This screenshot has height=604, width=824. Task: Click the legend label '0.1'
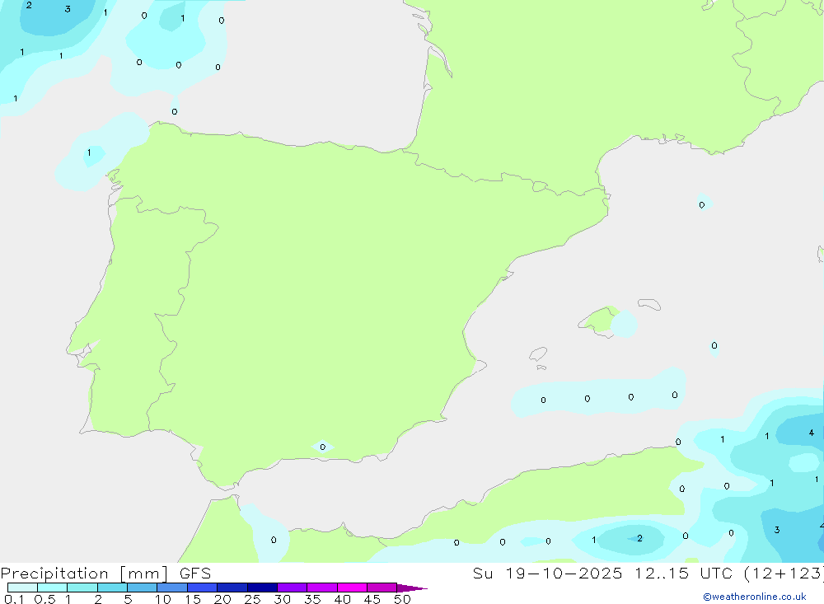[x=14, y=599]
